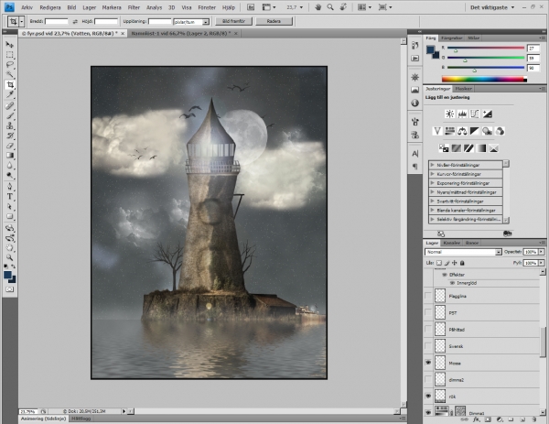Add a Photo Filter adjustment
The width and height of the screenshot is (549, 424).
coord(487,131)
